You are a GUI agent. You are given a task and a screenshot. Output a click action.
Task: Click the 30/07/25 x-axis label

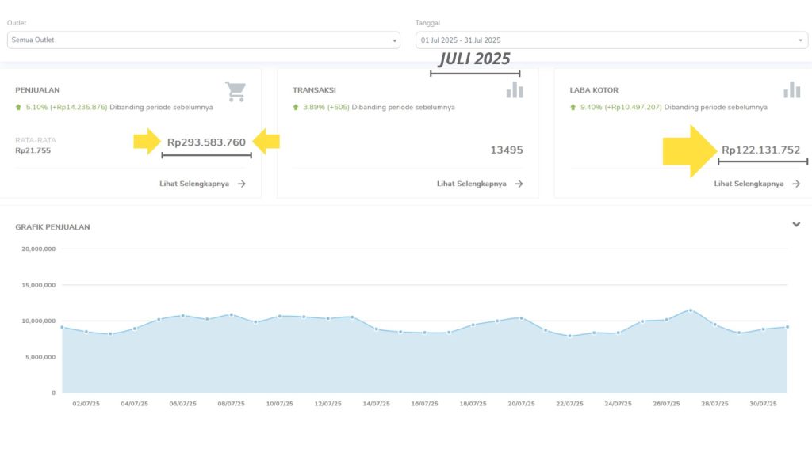coord(763,404)
